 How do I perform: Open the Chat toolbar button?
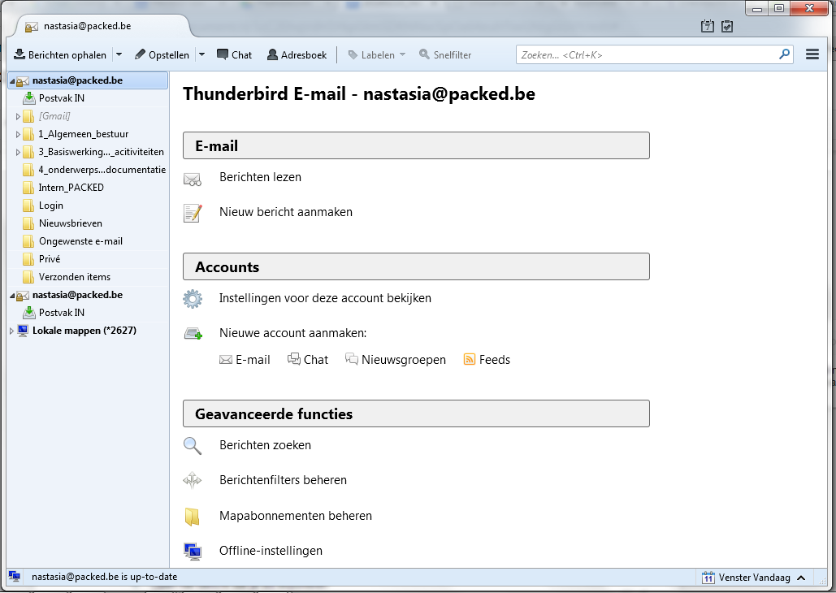pyautogui.click(x=234, y=55)
